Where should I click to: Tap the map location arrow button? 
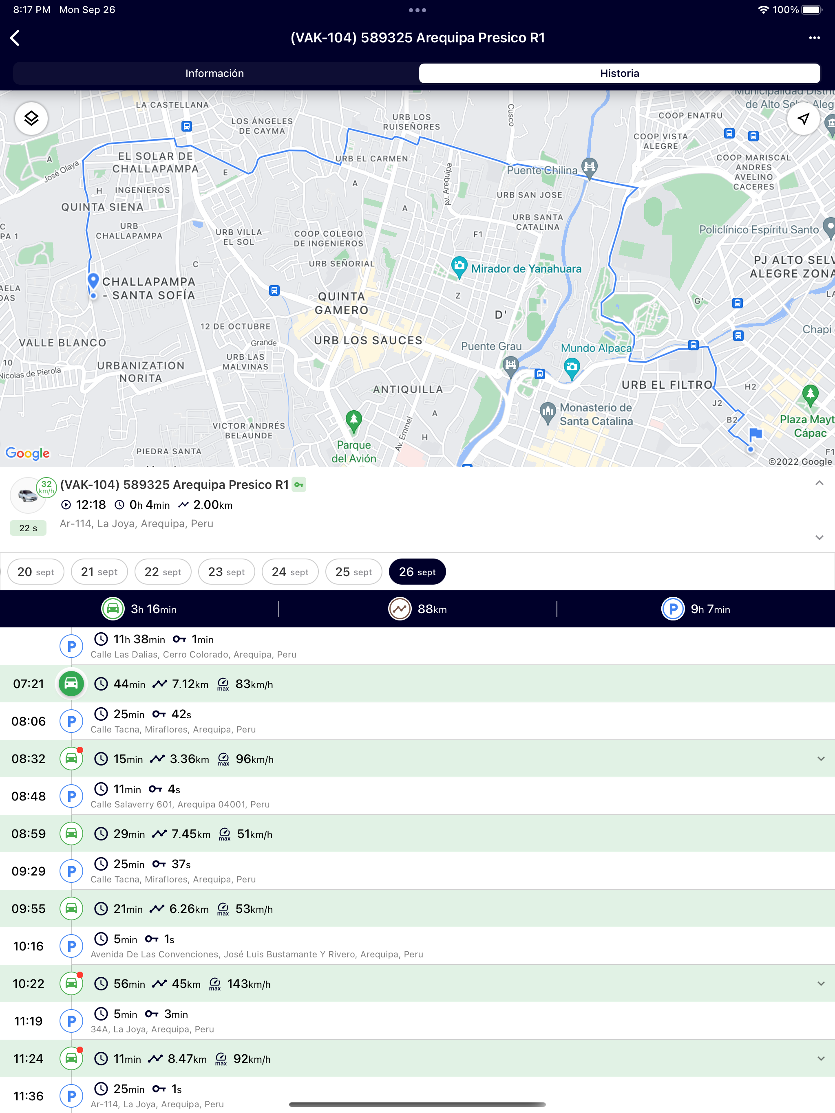pyautogui.click(x=803, y=119)
